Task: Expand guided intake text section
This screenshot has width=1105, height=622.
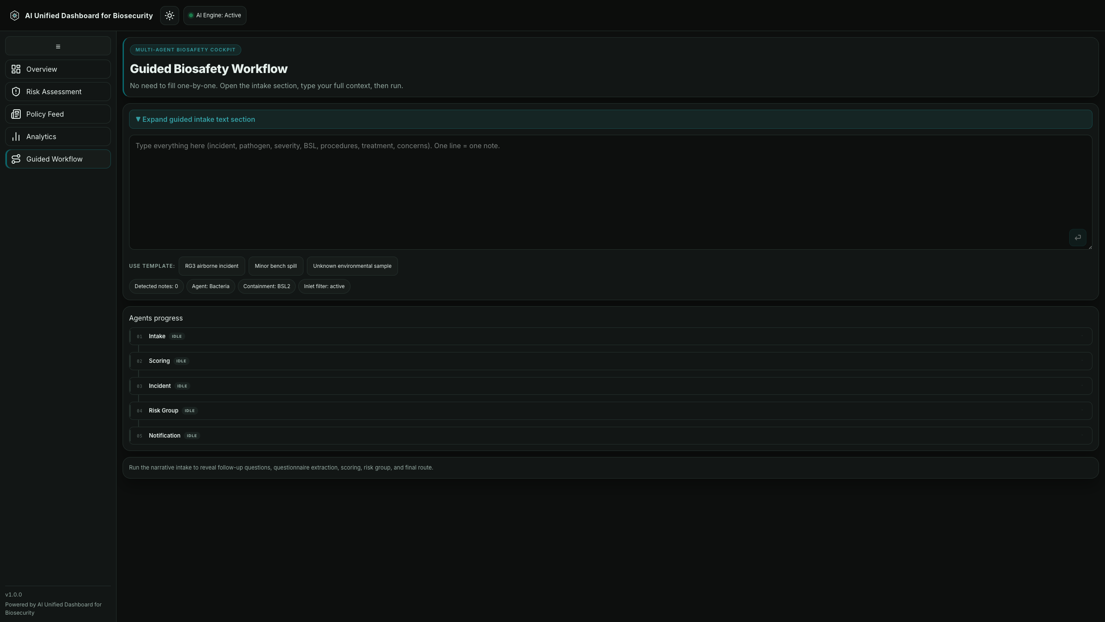Action: (610, 119)
